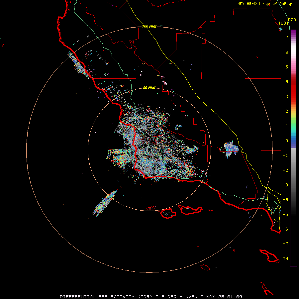Click the 7 value on color scale
Viewport: 299px width, 299px height.
click(287, 37)
